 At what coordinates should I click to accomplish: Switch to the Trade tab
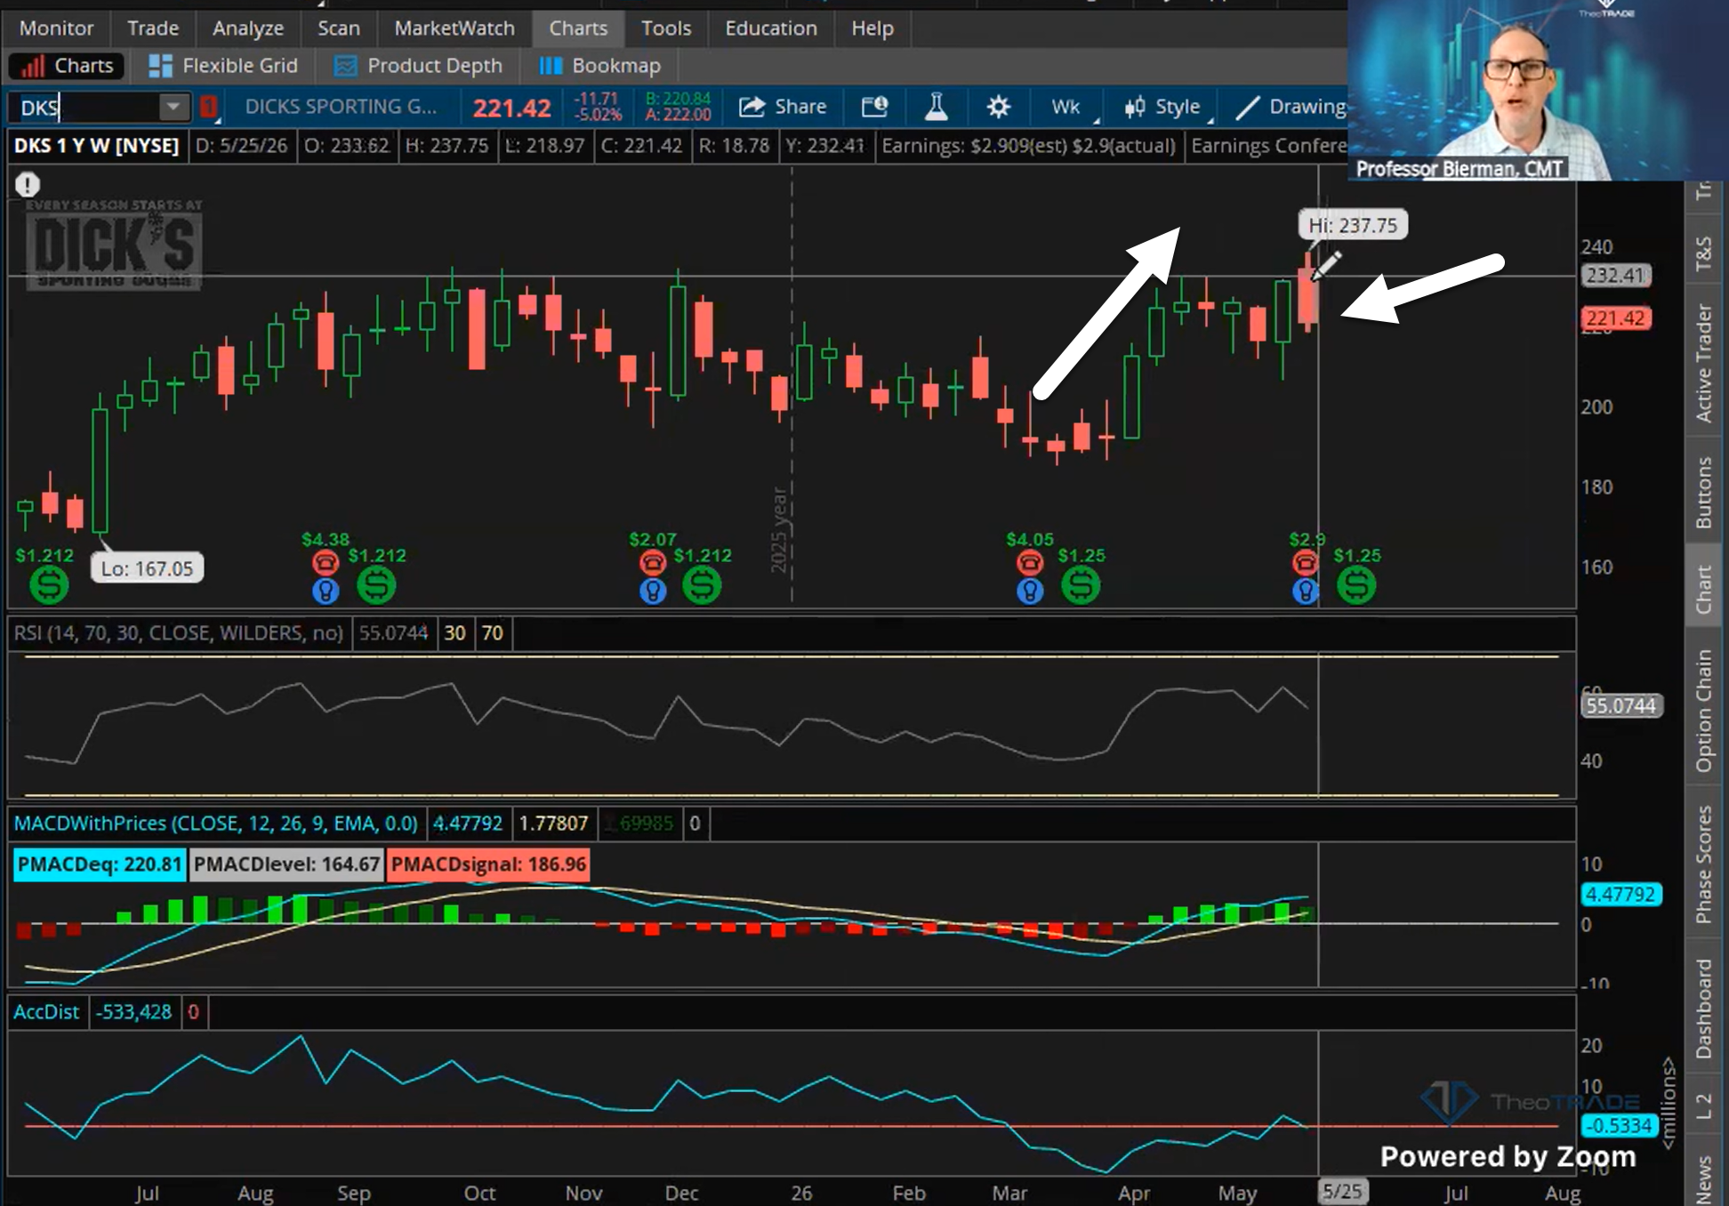coord(153,28)
